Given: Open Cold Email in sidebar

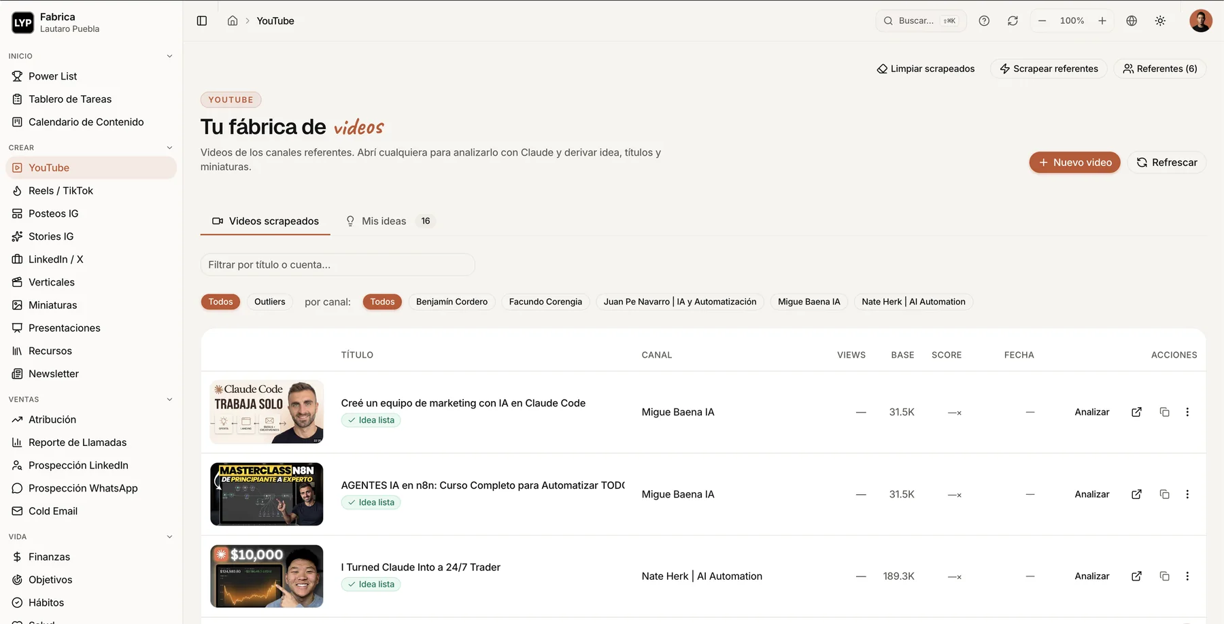Looking at the screenshot, I should click(91, 511).
